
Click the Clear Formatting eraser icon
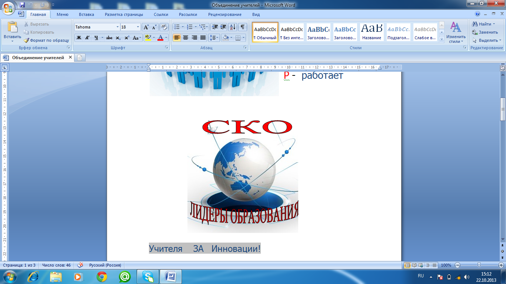164,27
